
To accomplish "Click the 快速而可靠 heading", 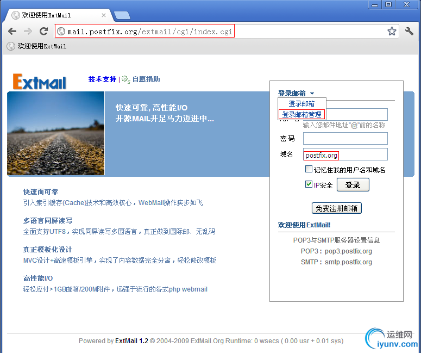I will [x=41, y=192].
